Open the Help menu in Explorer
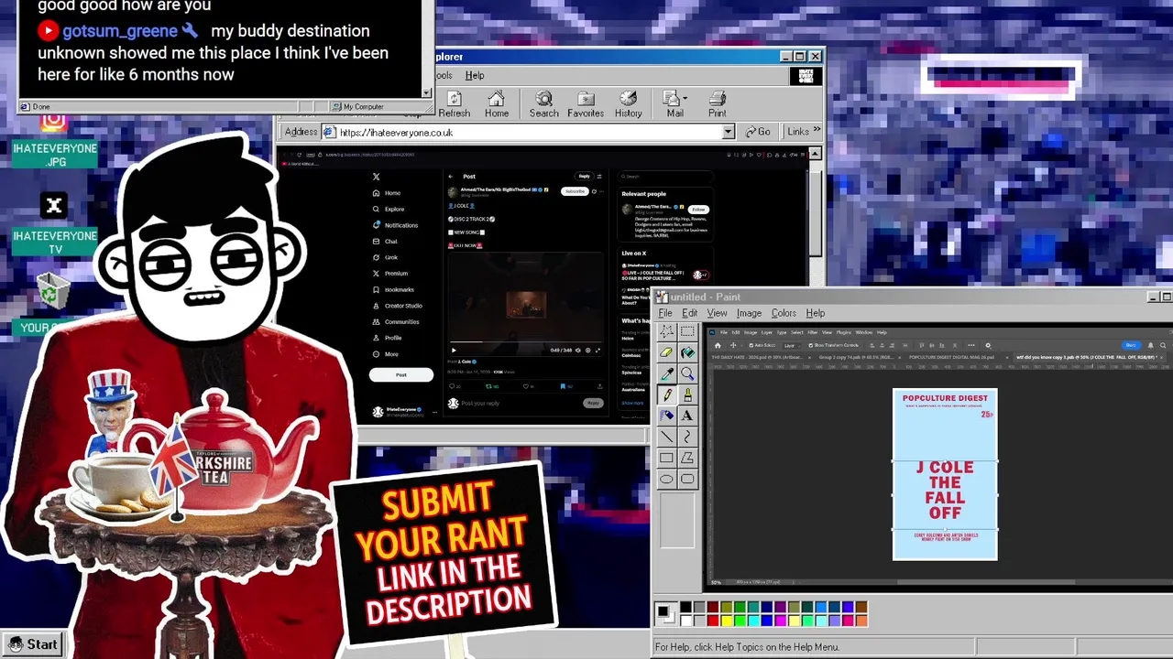Viewport: 1173px width, 659px height. coord(475,75)
